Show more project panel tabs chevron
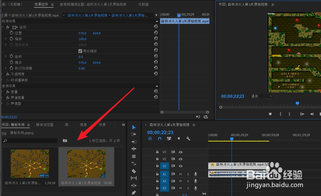This screenshot has height=196, width=321. coord(123,125)
